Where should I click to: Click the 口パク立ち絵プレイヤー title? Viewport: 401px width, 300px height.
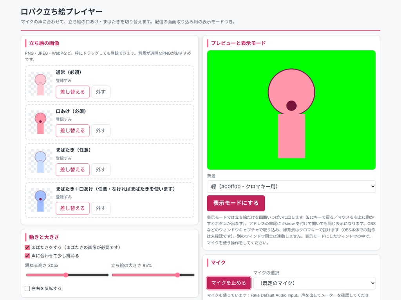[x=61, y=11]
